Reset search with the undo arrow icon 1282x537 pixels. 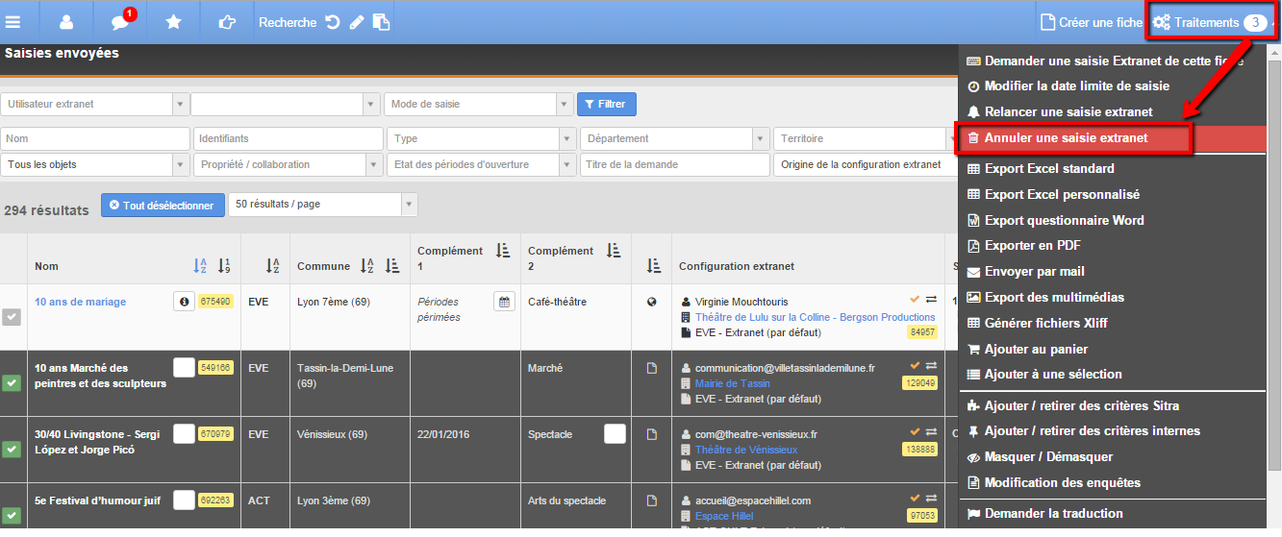tap(333, 22)
